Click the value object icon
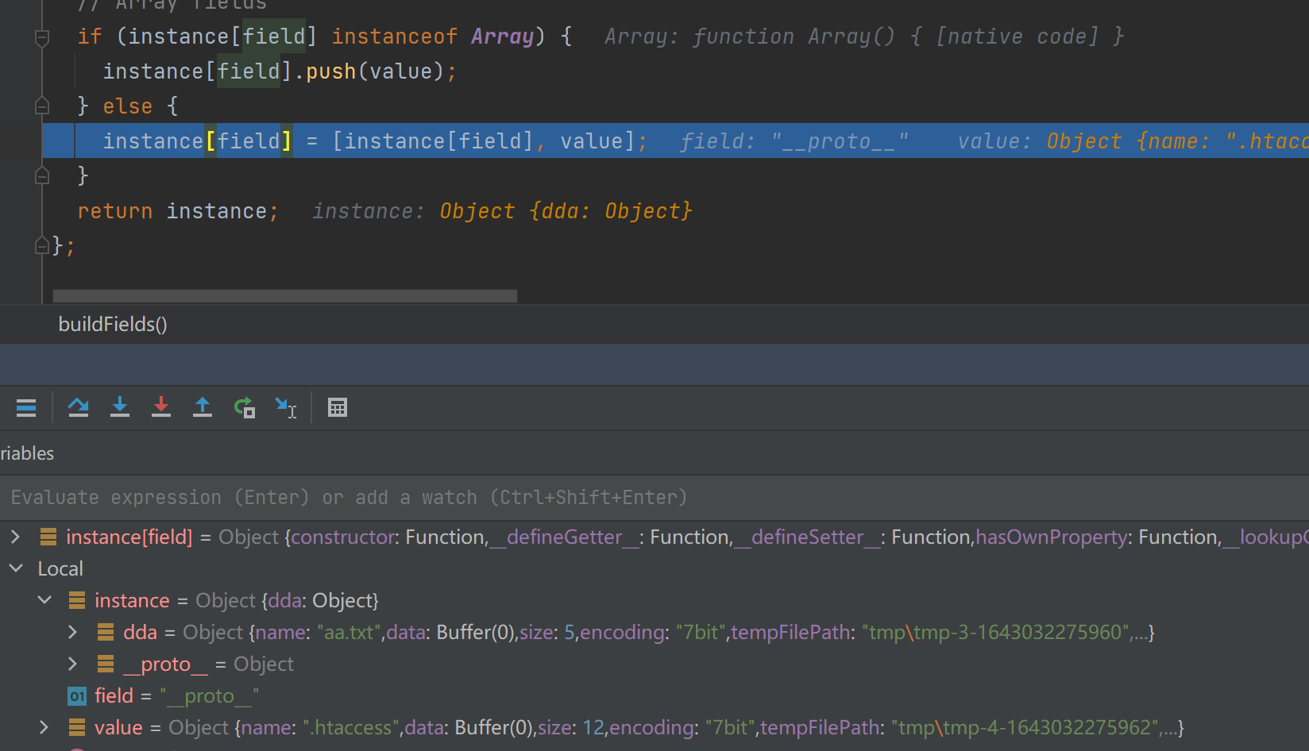The width and height of the screenshot is (1309, 751). point(77,727)
